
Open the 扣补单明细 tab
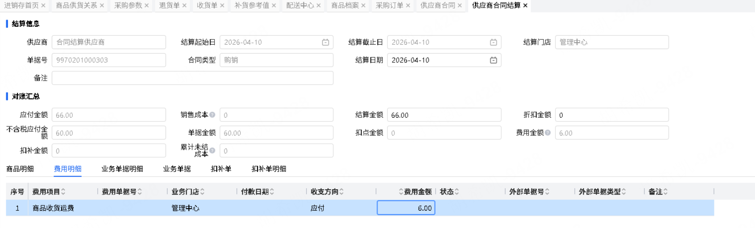(269, 169)
